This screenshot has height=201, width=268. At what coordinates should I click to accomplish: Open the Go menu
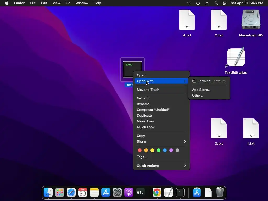pyautogui.click(x=68, y=3)
